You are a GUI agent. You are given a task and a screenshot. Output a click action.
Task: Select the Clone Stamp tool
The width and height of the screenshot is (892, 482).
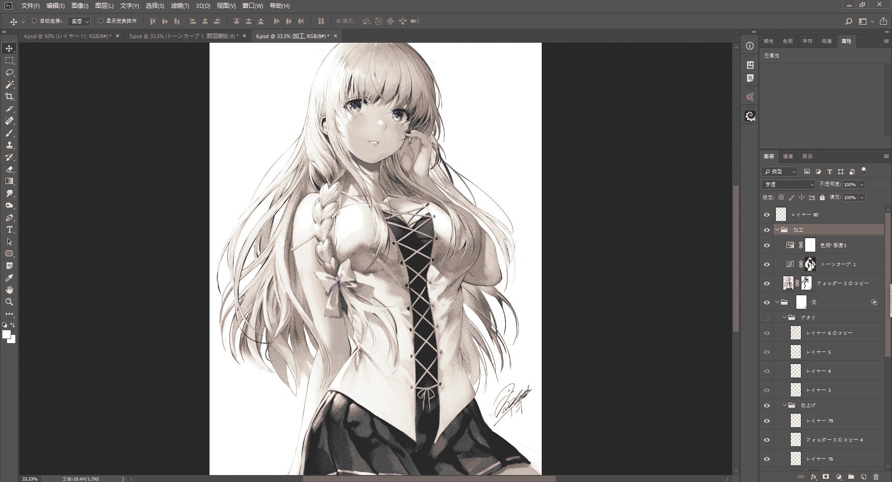click(9, 145)
